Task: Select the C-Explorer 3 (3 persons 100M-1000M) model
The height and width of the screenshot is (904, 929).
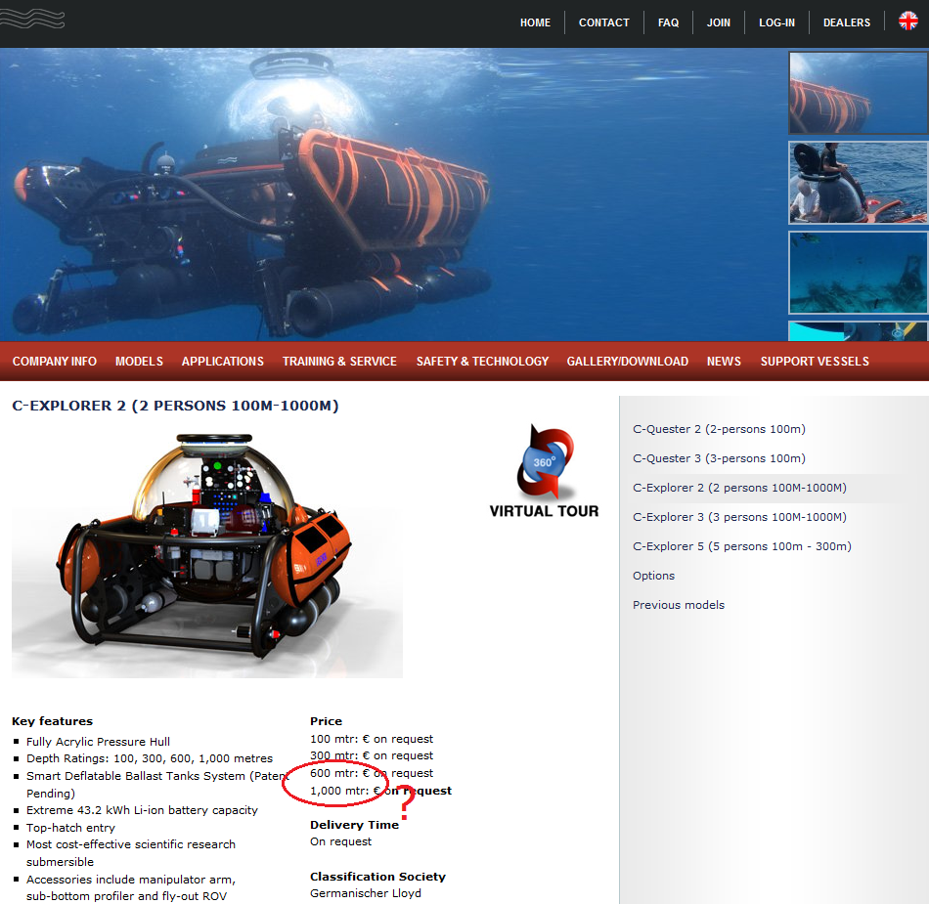Action: [x=739, y=517]
